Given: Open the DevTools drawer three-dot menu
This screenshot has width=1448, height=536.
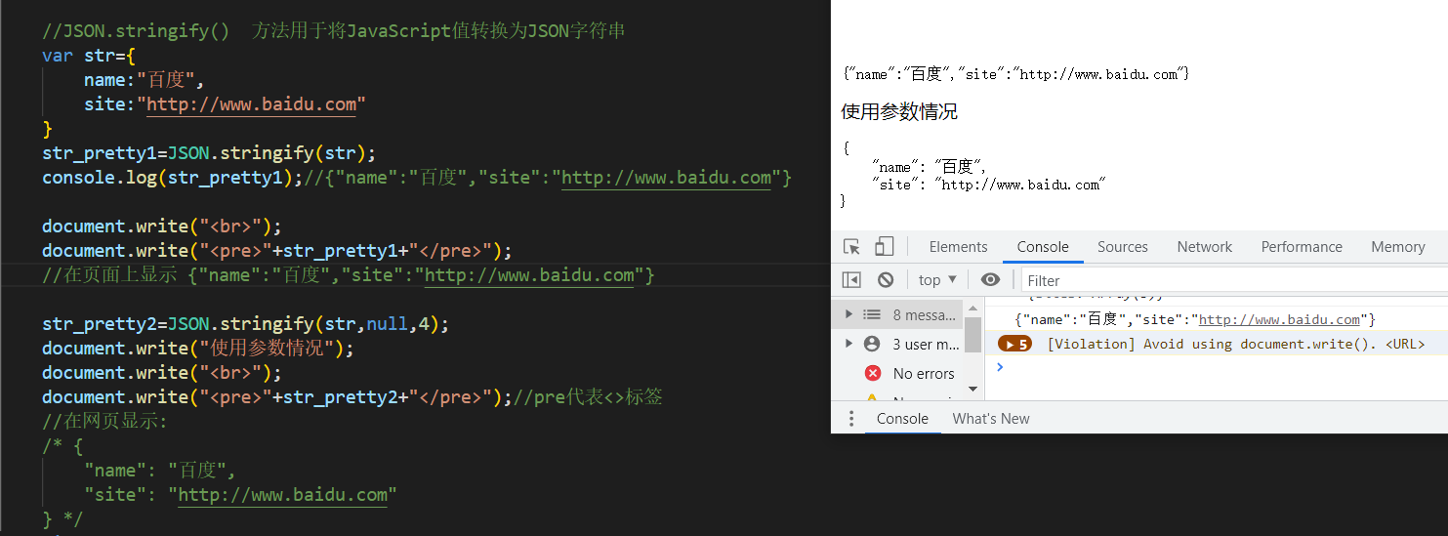Looking at the screenshot, I should pos(851,418).
